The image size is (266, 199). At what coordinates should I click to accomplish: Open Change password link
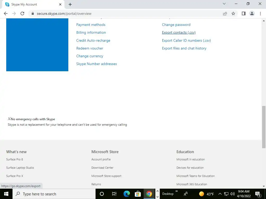[176, 25]
